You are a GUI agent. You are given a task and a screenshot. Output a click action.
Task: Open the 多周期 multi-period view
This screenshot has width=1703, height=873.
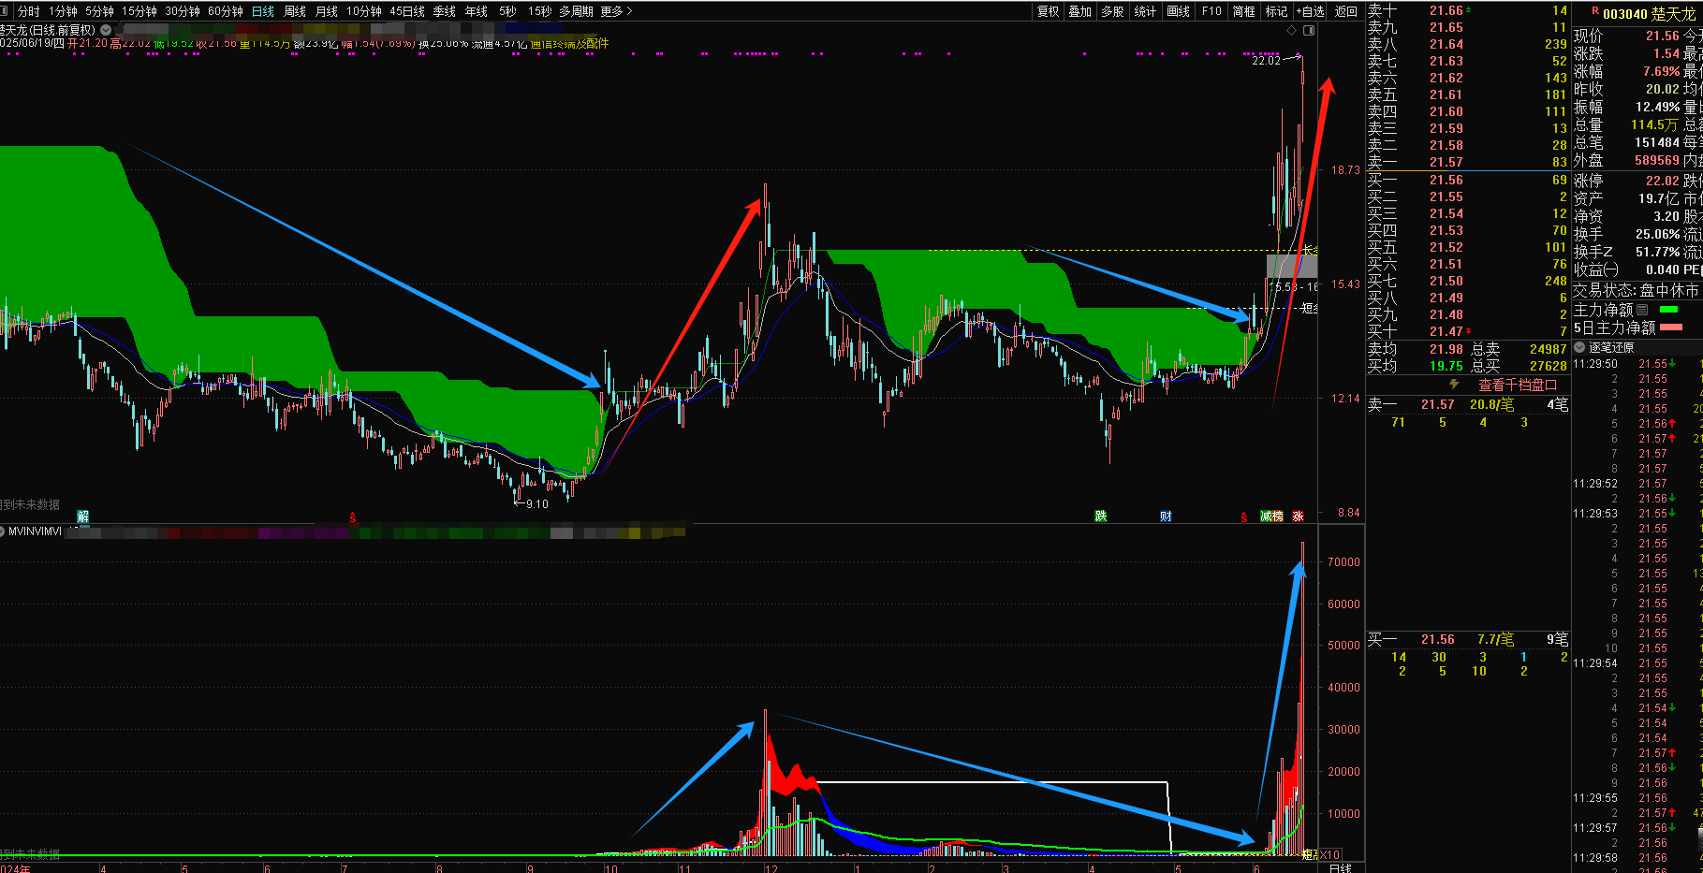click(576, 11)
